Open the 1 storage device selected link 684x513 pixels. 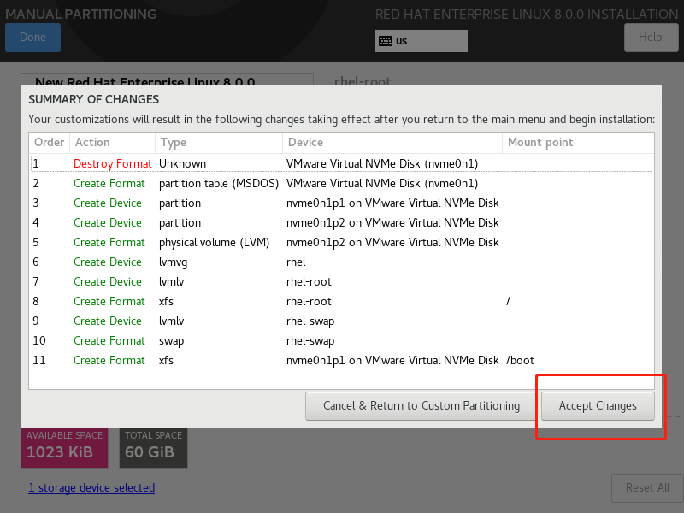[x=91, y=487]
